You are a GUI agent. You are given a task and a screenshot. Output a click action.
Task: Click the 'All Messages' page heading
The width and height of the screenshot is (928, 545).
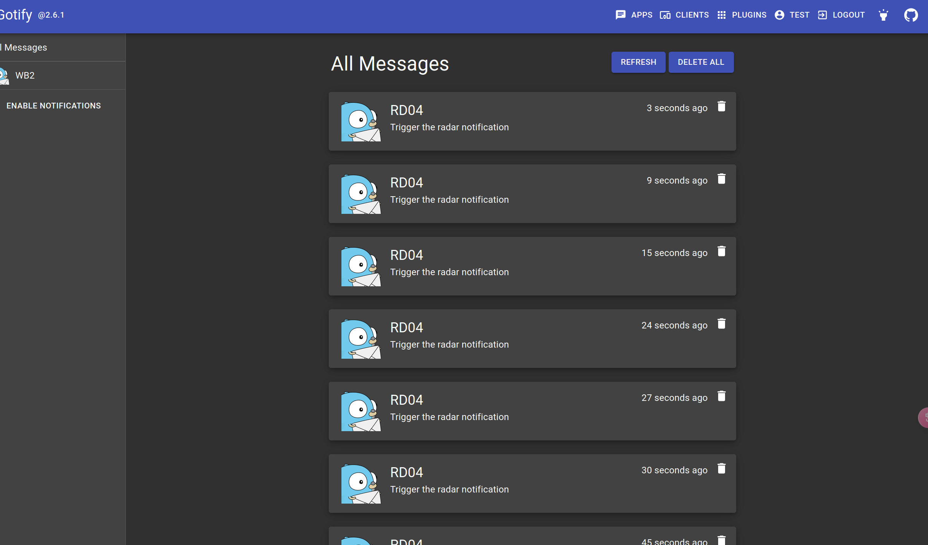point(390,64)
